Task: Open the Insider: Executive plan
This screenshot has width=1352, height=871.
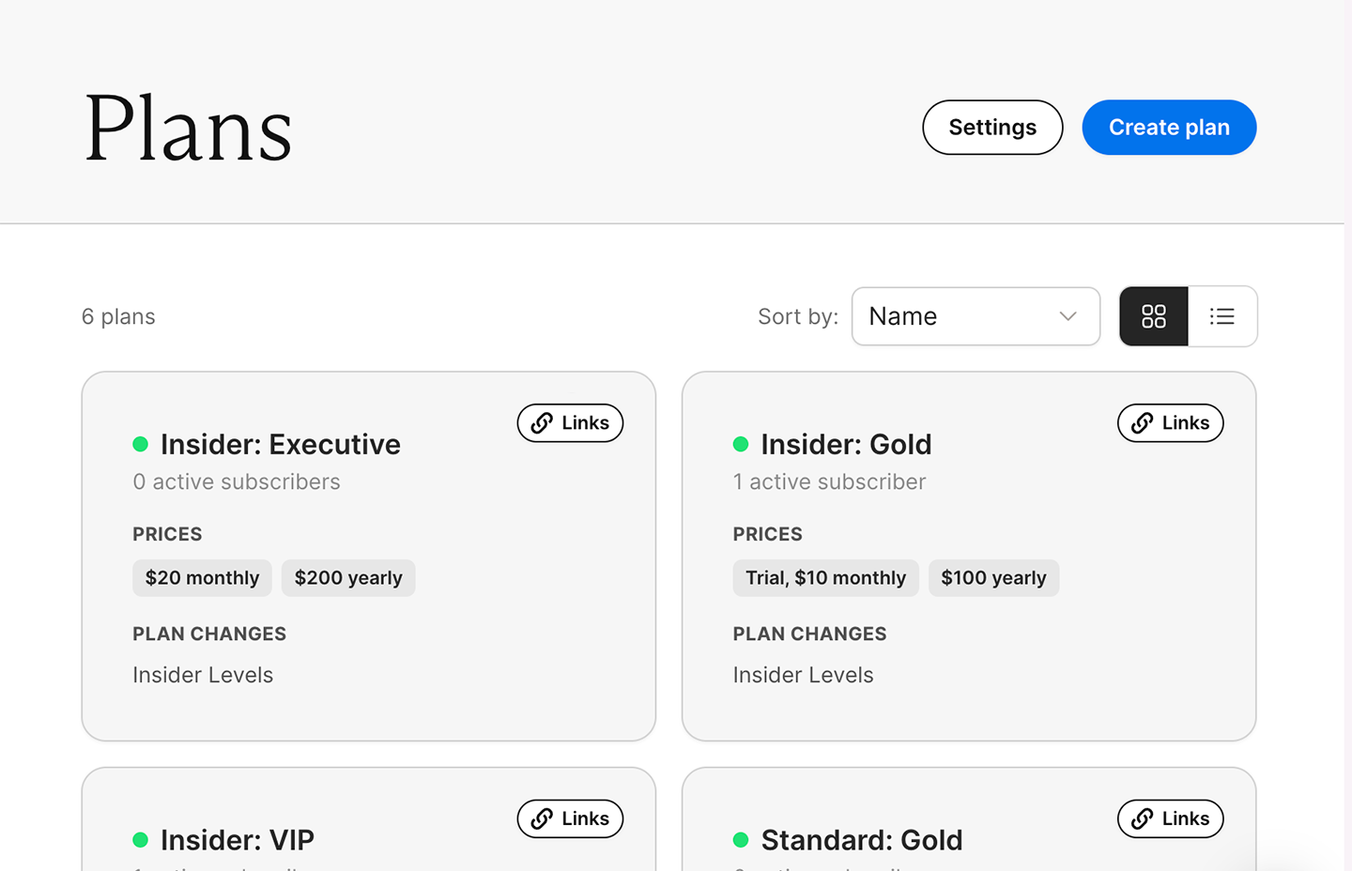Action: pyautogui.click(x=282, y=444)
